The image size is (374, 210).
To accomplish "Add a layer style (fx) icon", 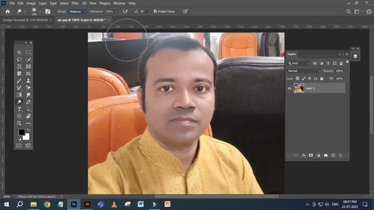I will pos(304,156).
